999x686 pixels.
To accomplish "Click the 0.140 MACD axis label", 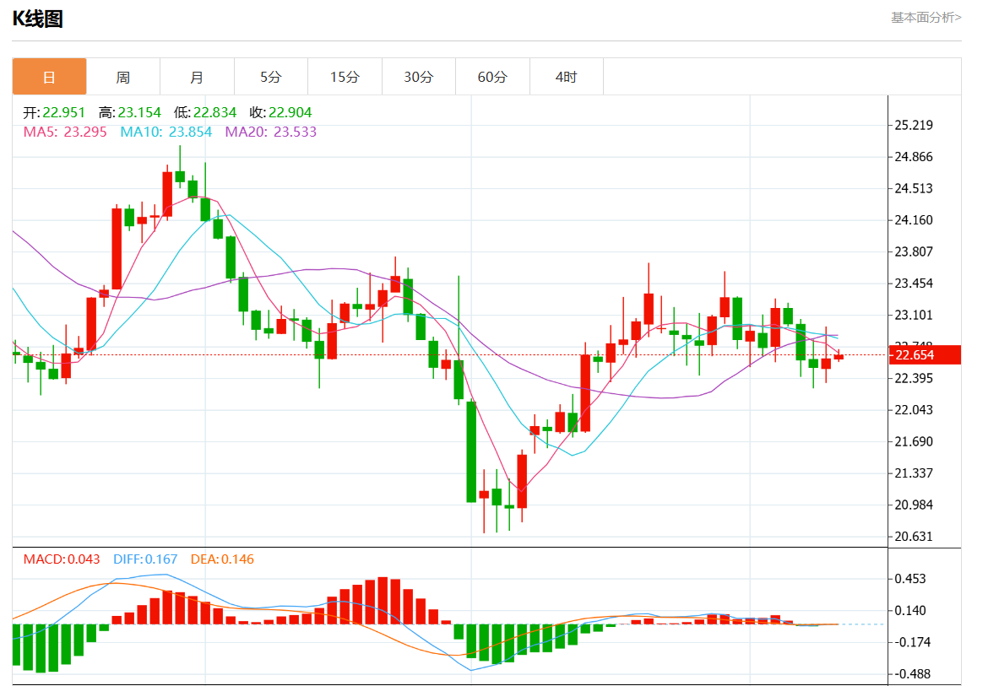I will [x=910, y=611].
